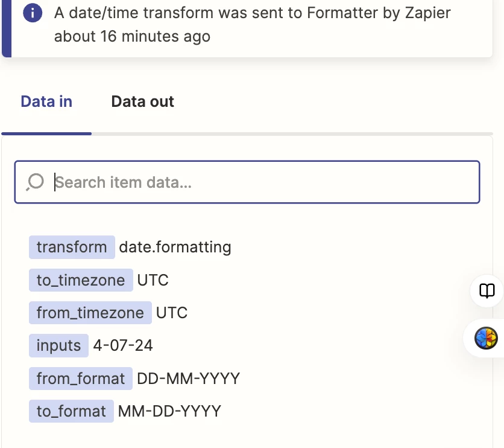504x448 pixels.
Task: Click the DD-MM-YYYY format value
Action: (x=188, y=379)
